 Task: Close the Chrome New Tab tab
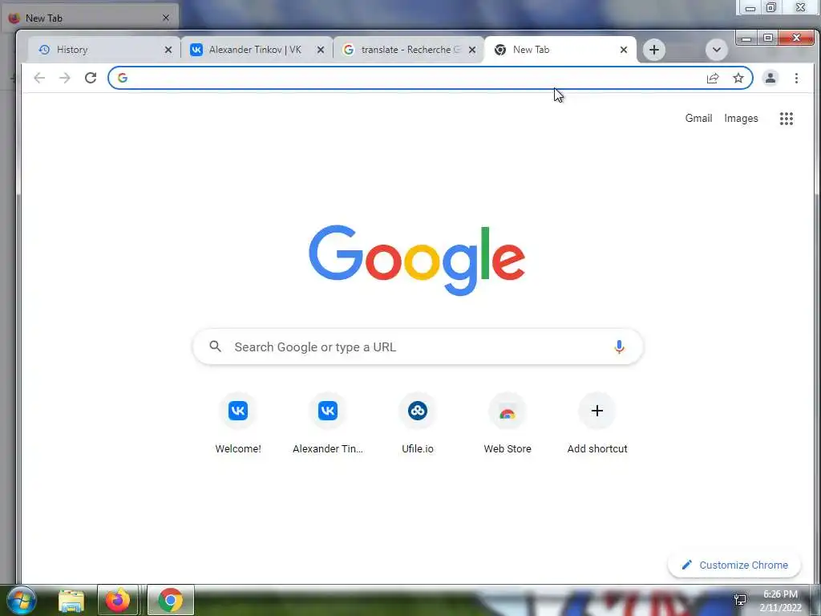pos(624,50)
